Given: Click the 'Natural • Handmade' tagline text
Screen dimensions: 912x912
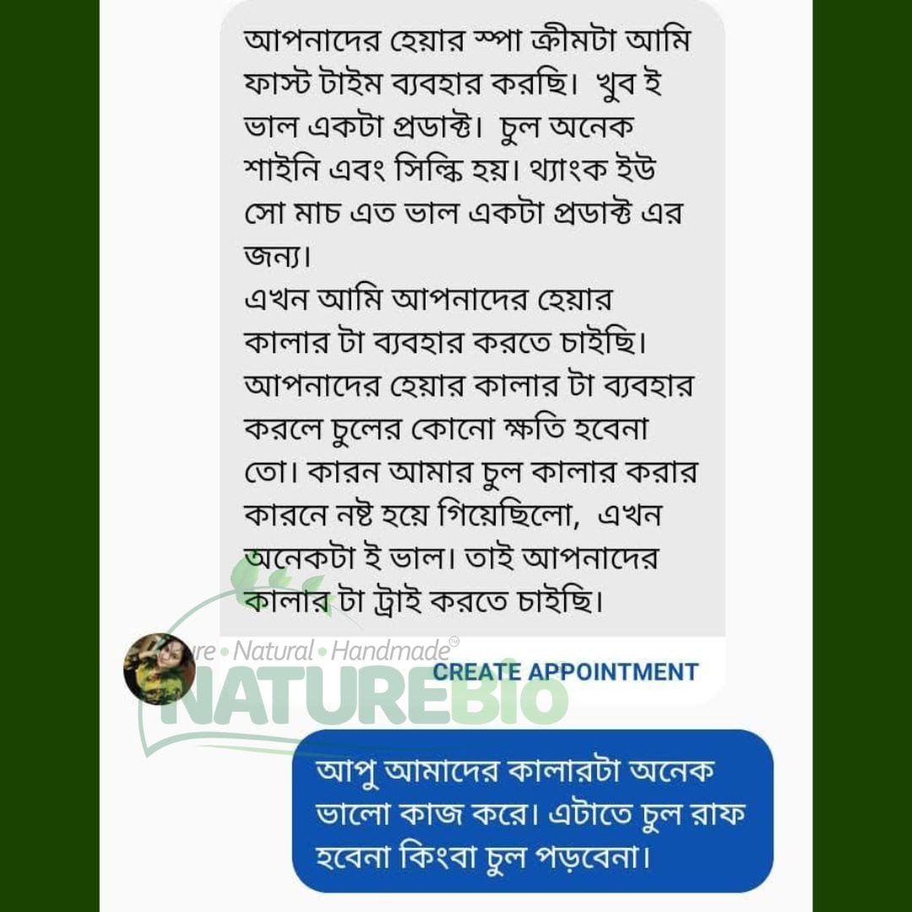Looking at the screenshot, I should tap(341, 651).
